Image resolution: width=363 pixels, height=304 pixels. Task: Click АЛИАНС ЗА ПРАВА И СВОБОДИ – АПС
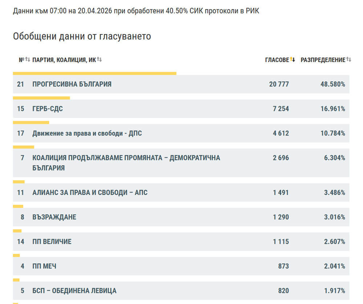pos(90,193)
